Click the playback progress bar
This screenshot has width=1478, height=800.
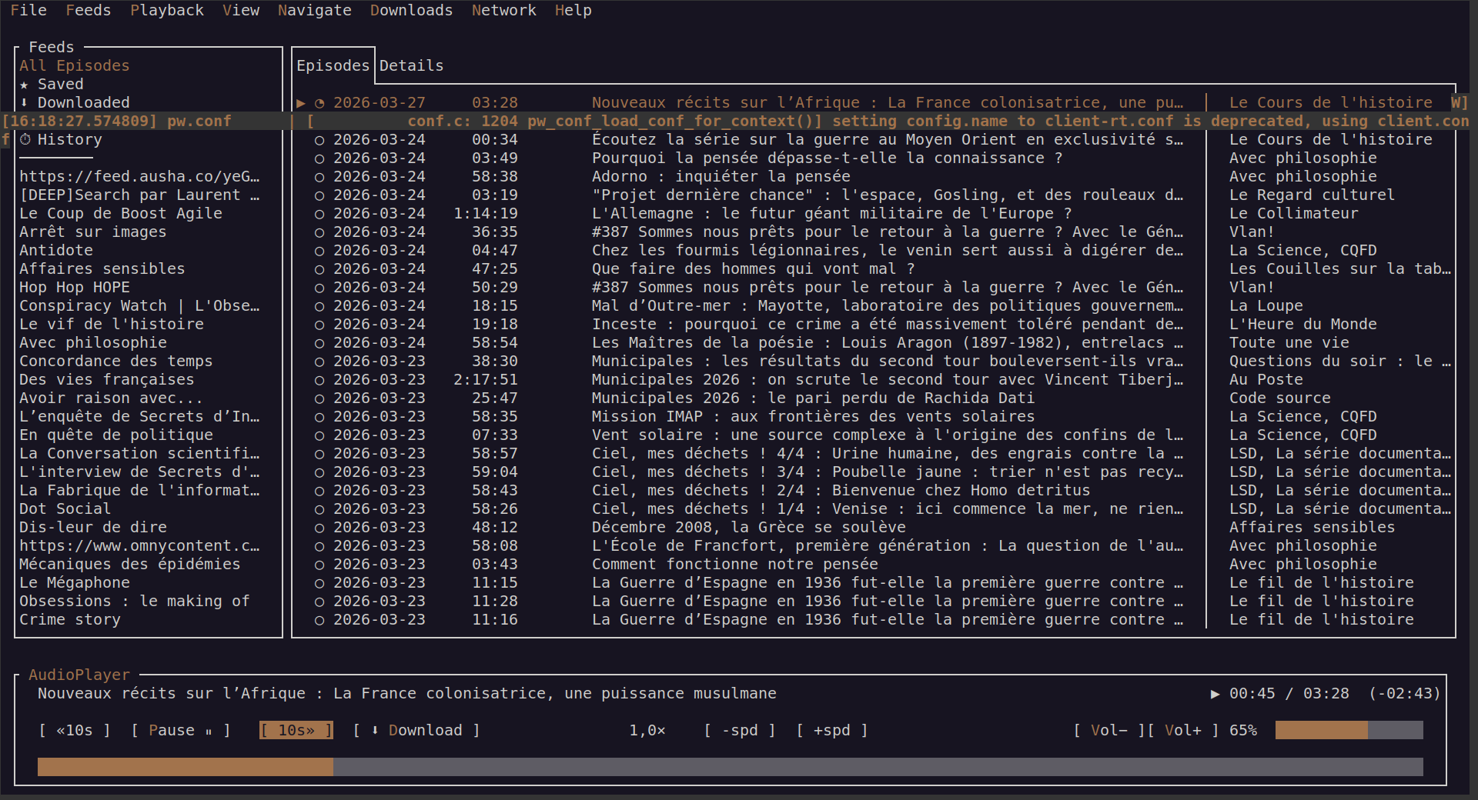point(730,767)
